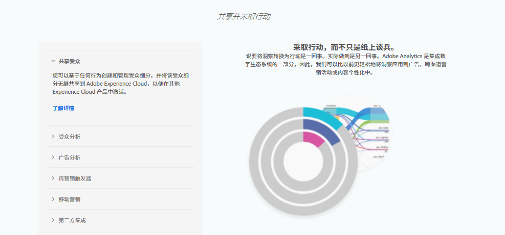Expand the 再营销触发器 chevron
505x235 pixels.
[x=53, y=178]
